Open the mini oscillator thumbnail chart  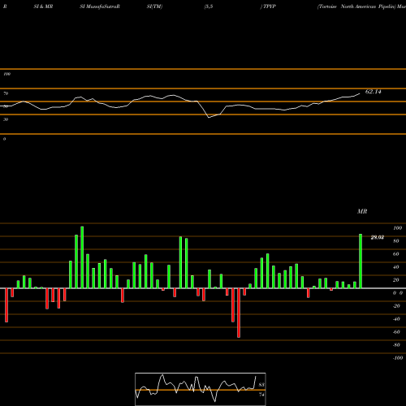[201, 389]
